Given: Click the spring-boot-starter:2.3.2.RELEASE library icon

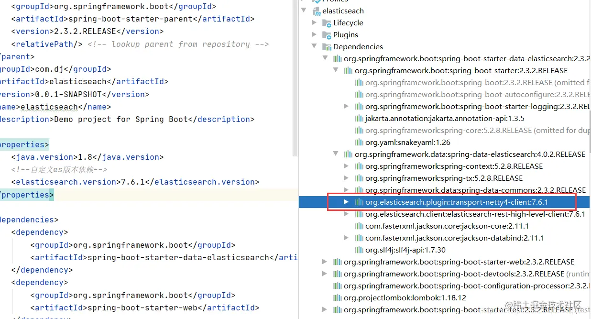Looking at the screenshot, I should pos(348,70).
